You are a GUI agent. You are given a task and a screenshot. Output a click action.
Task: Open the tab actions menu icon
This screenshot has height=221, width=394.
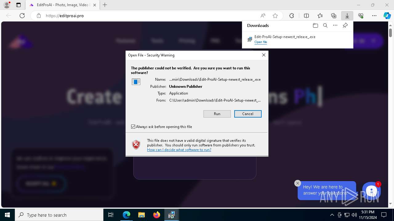point(18,5)
